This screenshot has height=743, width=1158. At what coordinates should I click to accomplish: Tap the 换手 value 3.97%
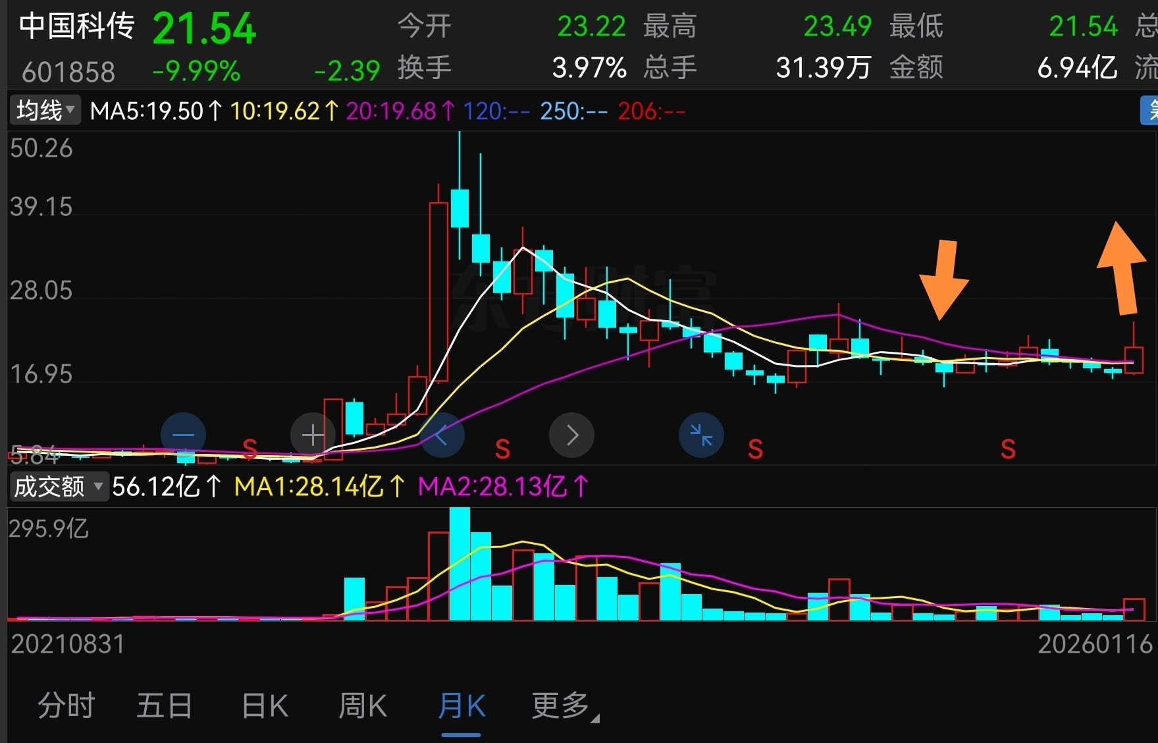(x=589, y=68)
